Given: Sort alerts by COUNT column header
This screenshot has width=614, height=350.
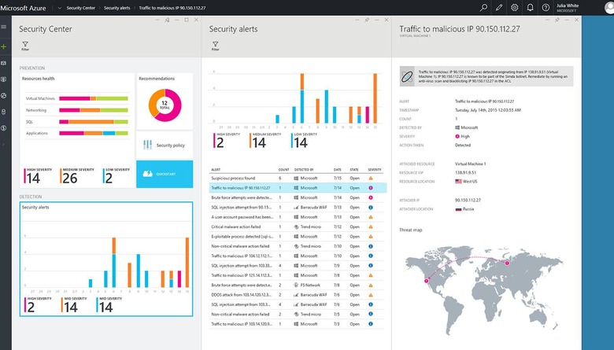Looking at the screenshot, I should (283, 170).
